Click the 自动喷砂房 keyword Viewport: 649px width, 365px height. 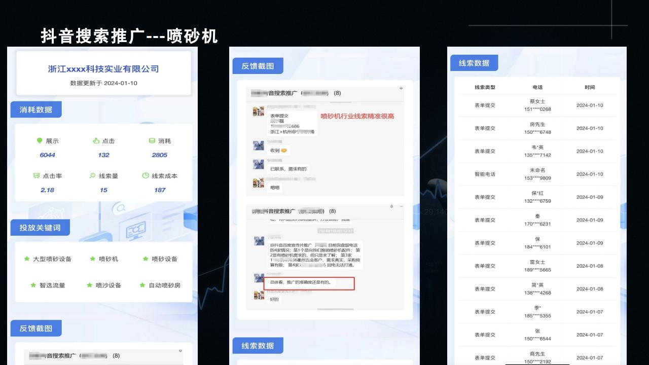(x=164, y=285)
